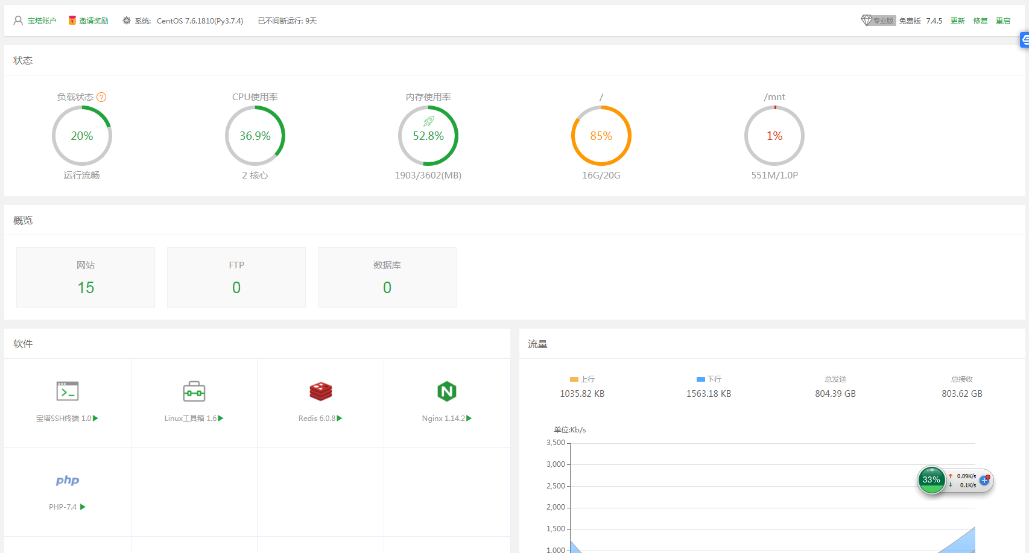Click the 36.9% CPU usage gauge
Screen dimensions: 1029x553
pyautogui.click(x=255, y=136)
